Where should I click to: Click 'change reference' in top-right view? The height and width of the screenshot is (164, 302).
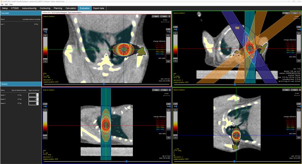point(291,39)
